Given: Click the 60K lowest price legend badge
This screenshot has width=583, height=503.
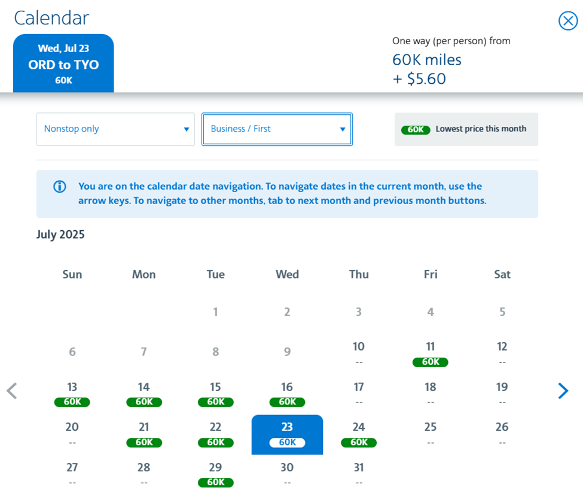Looking at the screenshot, I should point(416,130).
